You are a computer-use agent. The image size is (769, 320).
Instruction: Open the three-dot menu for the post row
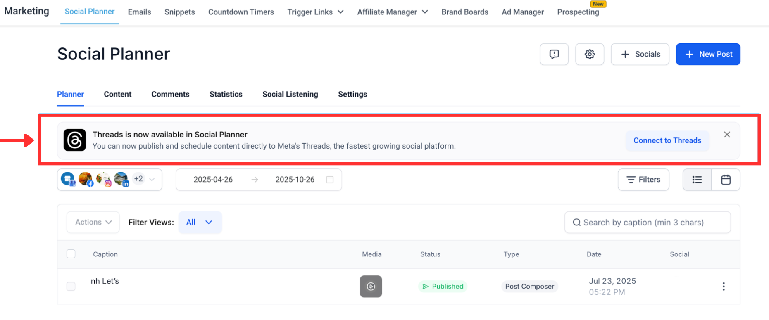point(723,287)
